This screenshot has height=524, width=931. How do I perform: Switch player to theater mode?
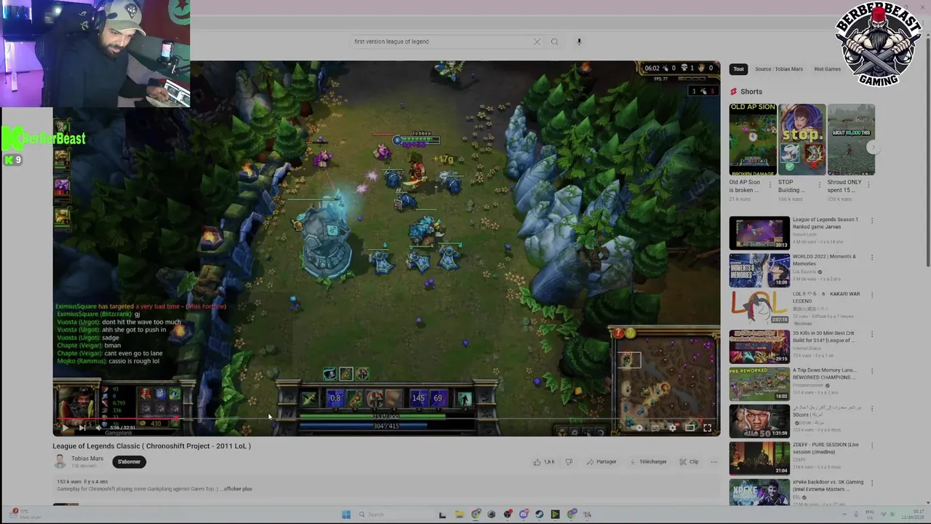click(690, 428)
